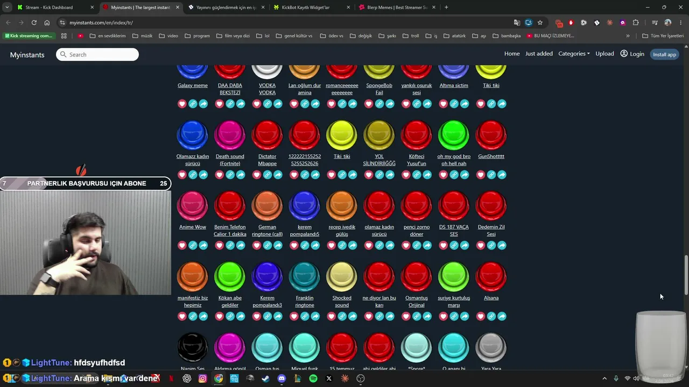Copy link for the Franklin ringtone sound
The image size is (689, 387).
305,317
